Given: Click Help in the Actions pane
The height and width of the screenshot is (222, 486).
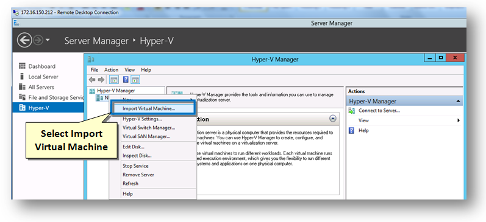Looking at the screenshot, I should coord(363,131).
